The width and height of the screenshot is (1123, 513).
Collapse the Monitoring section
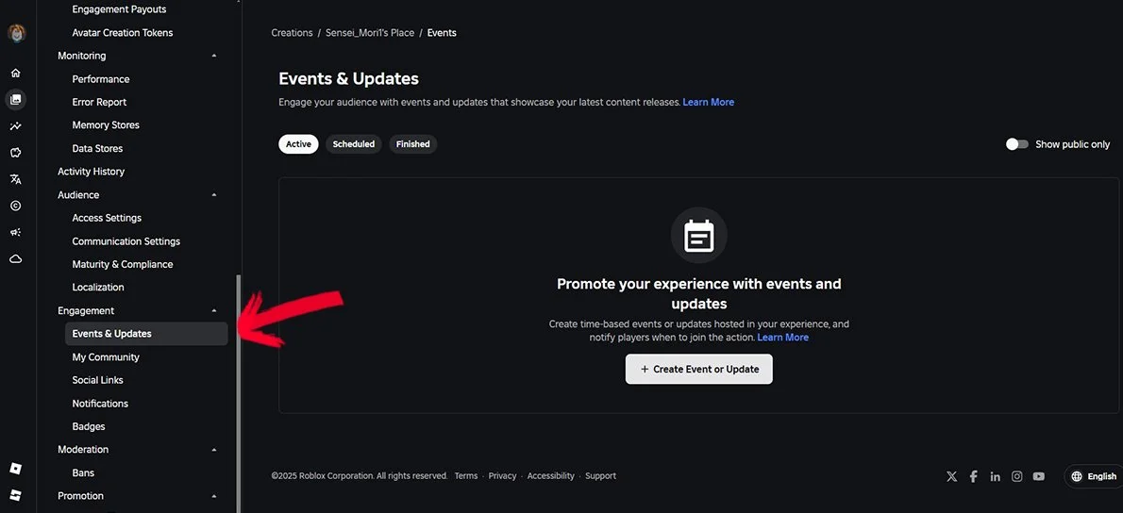coord(214,56)
